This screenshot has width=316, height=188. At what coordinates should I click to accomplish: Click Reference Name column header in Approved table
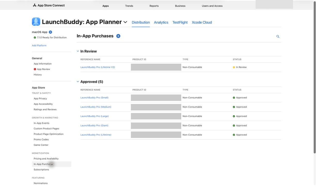click(90, 90)
